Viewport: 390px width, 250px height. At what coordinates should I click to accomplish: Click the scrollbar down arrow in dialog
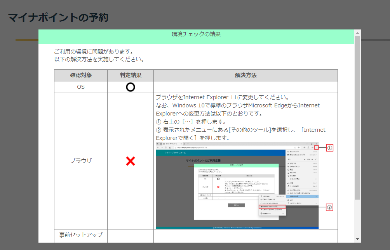point(357,239)
